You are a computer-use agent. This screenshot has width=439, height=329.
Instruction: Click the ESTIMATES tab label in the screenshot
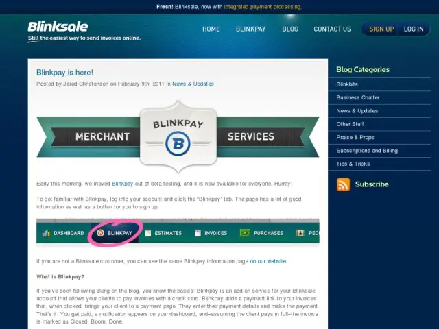point(168,233)
